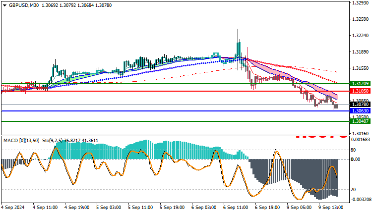Select the -0.003208 indicator scale value
The height and width of the screenshot is (213, 372).
361,200
